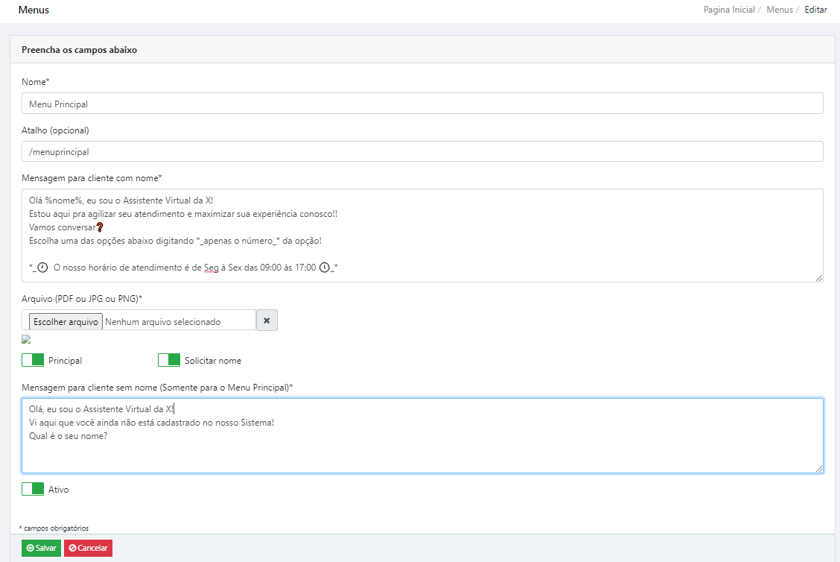Grab the resize handle of the 'sem nome' textarea
This screenshot has width=840, height=562.
pos(818,468)
